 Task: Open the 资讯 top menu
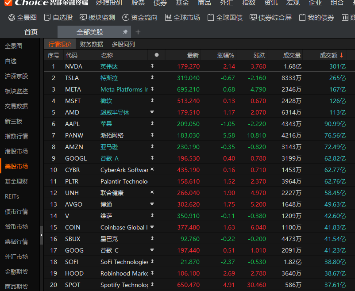click(271, 3)
